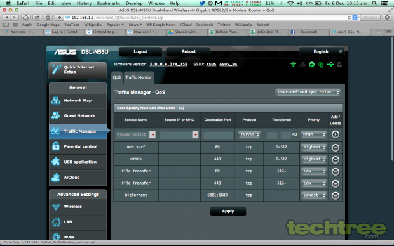The width and height of the screenshot is (394, 246).
Task: Remove the Web Surf rule
Action: point(336,148)
